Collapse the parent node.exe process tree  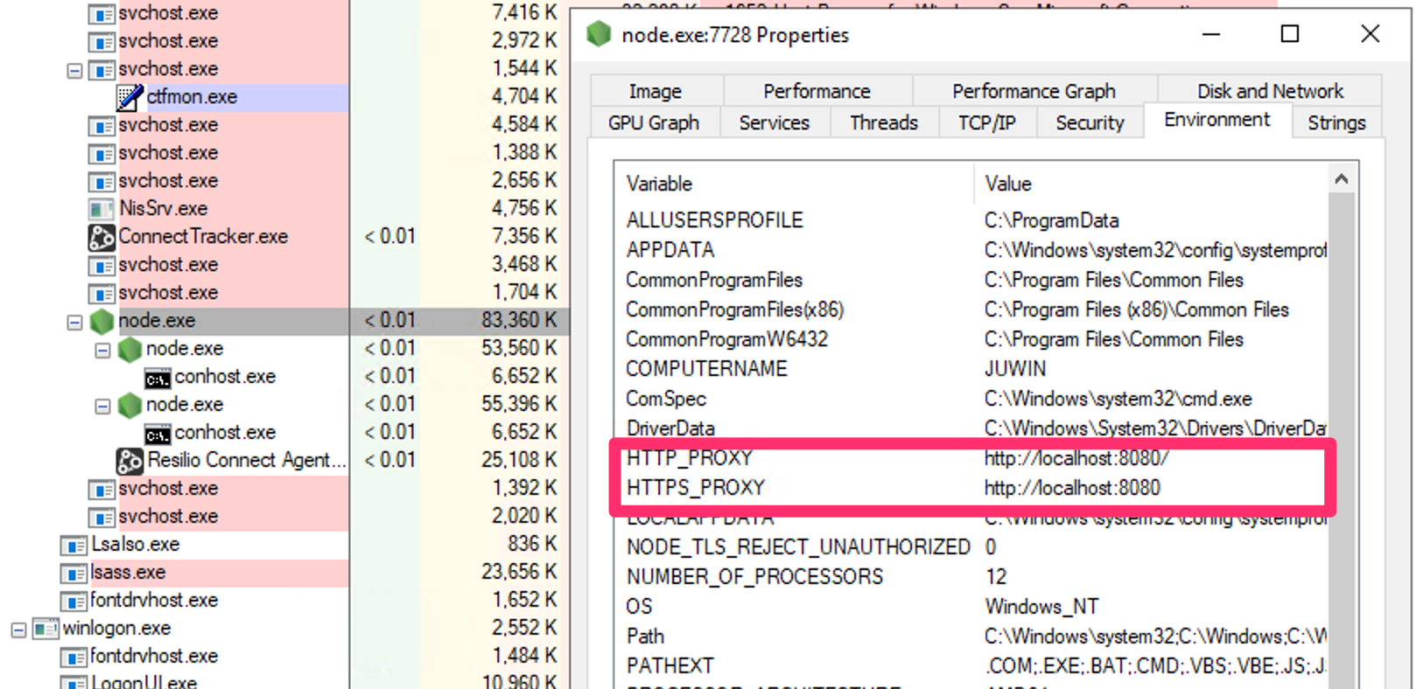[x=74, y=323]
